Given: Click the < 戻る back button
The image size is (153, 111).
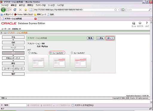Looking at the screenshot, I should pos(100,38).
